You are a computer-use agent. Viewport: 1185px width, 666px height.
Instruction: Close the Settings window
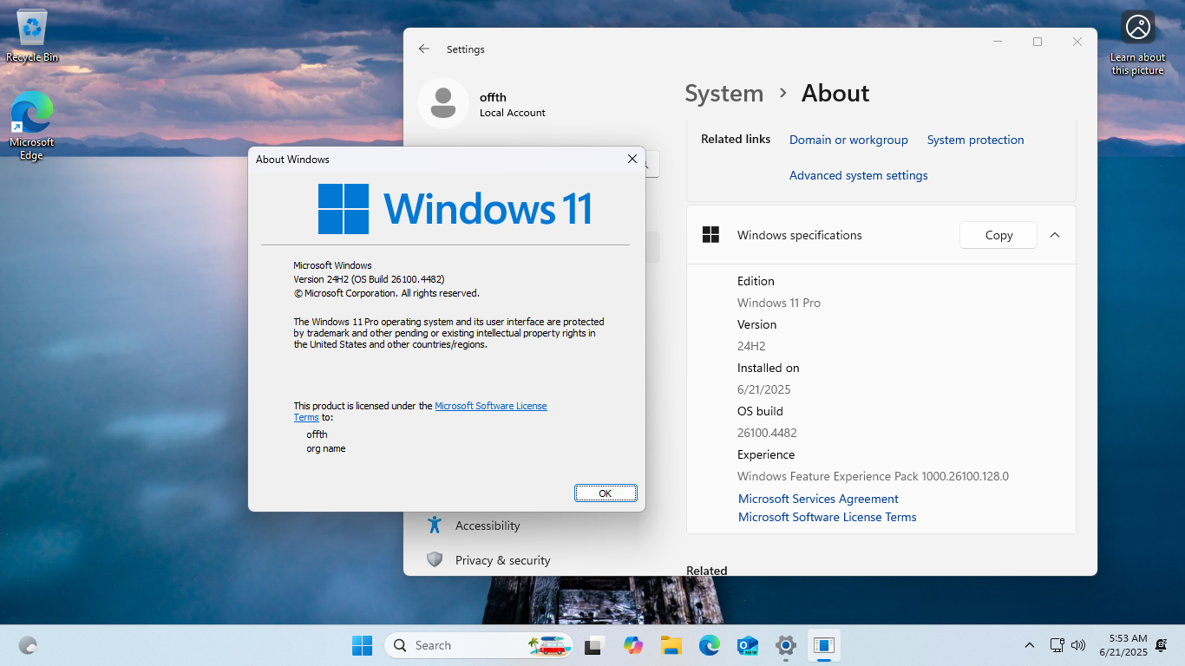coord(1077,42)
